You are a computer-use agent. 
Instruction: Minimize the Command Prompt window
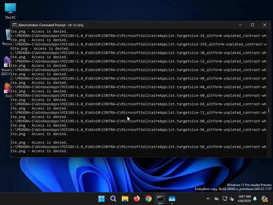click(240, 25)
